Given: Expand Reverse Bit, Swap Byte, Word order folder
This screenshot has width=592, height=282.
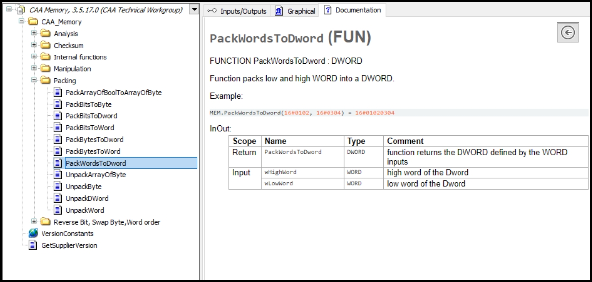Looking at the screenshot, I should click(34, 221).
